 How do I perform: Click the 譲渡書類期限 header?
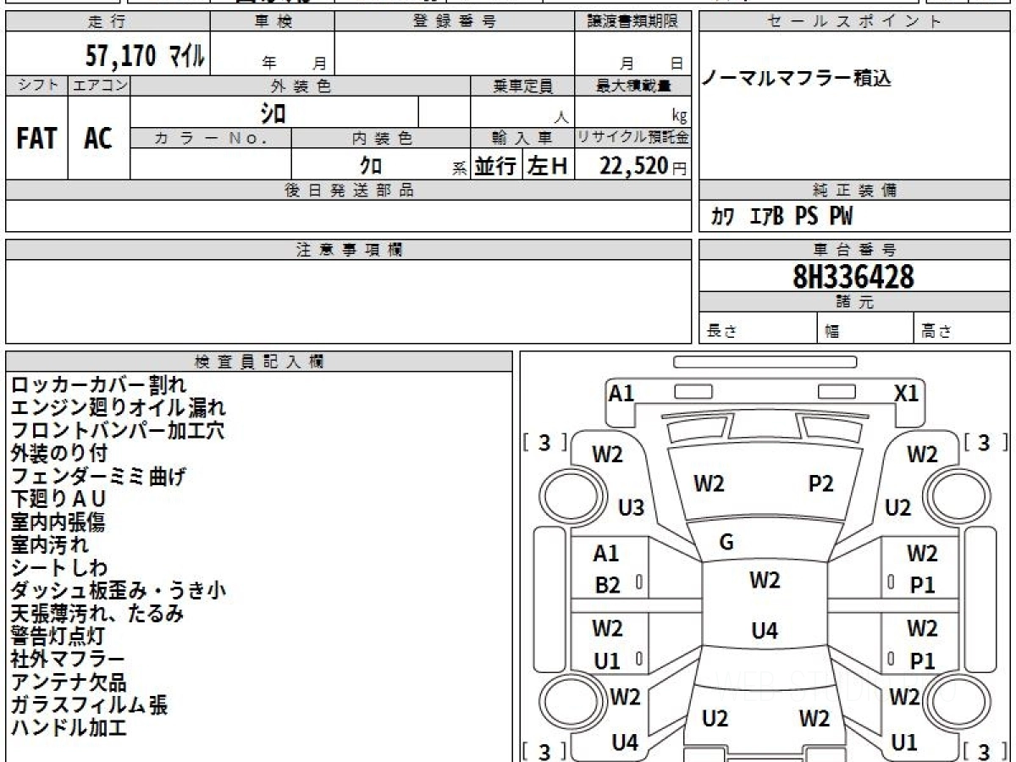coord(633,22)
